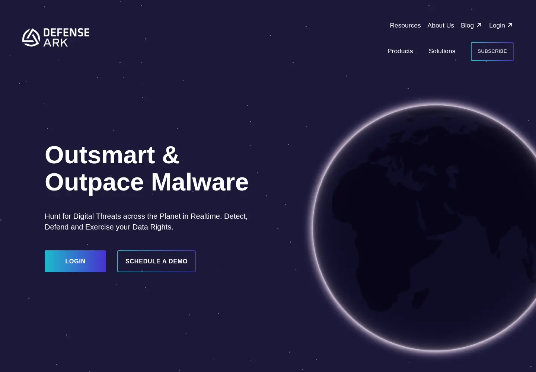Open the Resources menu
Viewport: 536px width, 372px height.
405,25
